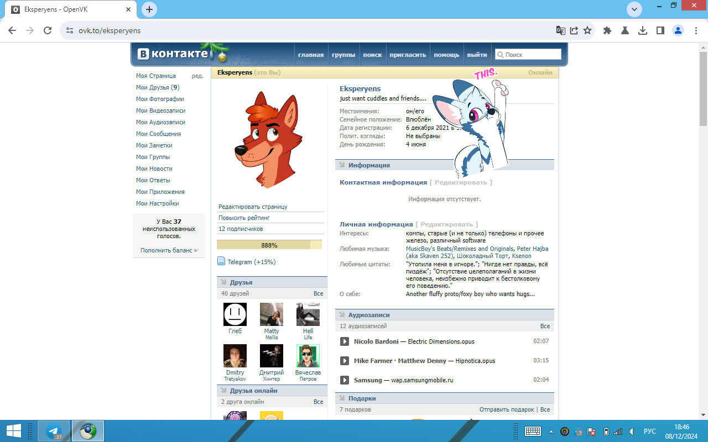
Task: Open Мои Сообщения in the left sidebar
Action: click(x=158, y=134)
